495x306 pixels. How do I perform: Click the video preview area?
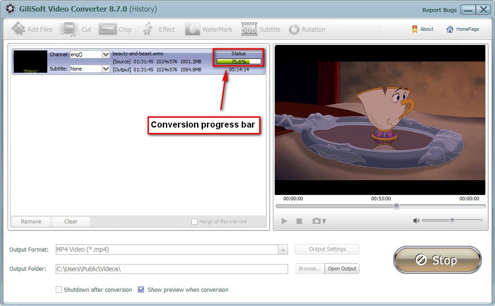pyautogui.click(x=380, y=120)
